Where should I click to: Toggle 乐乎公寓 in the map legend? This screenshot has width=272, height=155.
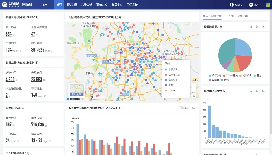(173, 69)
